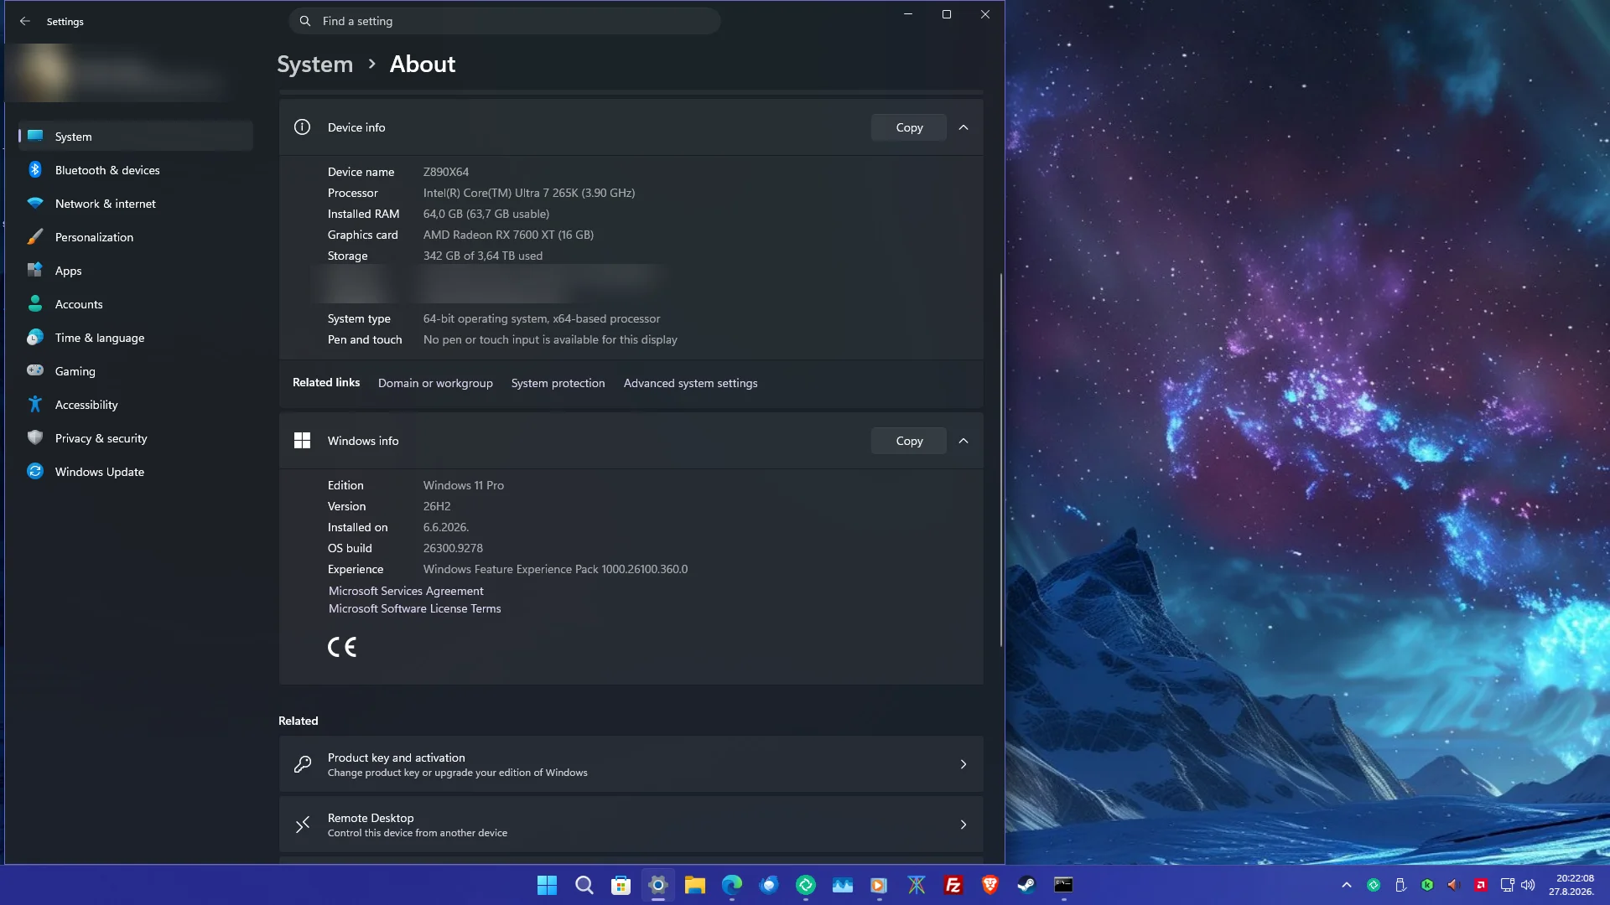Open Microsoft Software License Terms
The image size is (1610, 905).
click(414, 608)
